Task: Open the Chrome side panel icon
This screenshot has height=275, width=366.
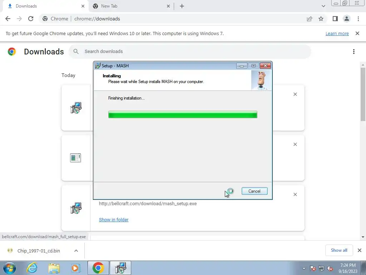Action: click(x=335, y=19)
